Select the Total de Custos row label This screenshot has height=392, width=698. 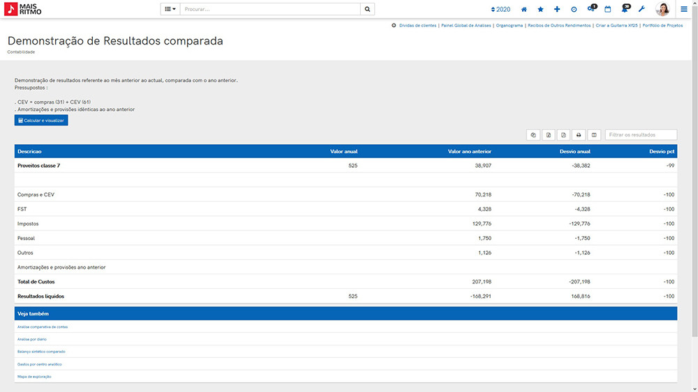(36, 282)
